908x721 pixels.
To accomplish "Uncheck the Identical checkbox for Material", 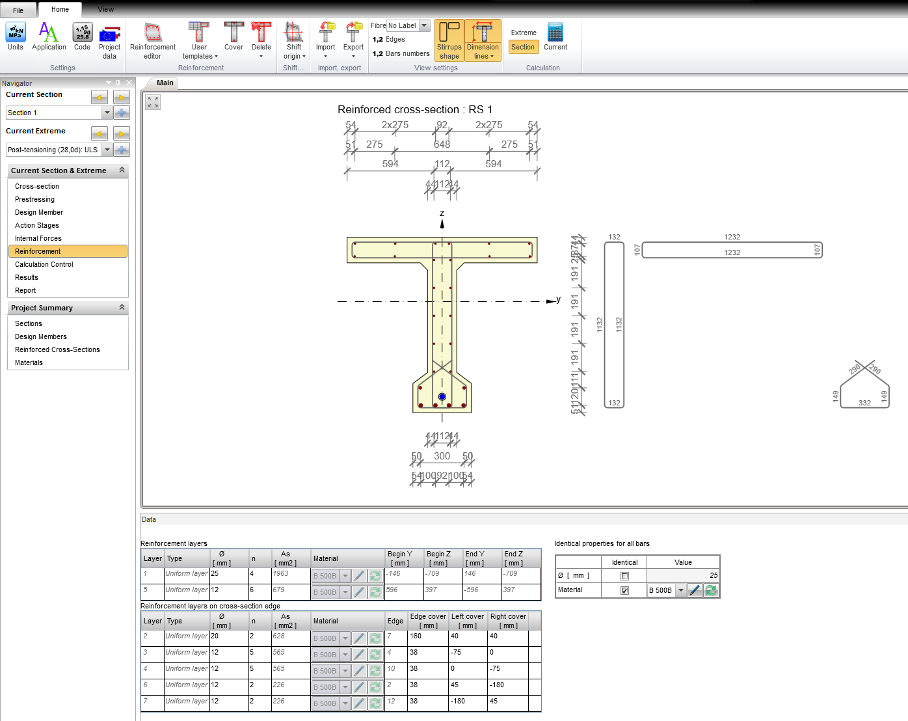I will pyautogui.click(x=624, y=590).
